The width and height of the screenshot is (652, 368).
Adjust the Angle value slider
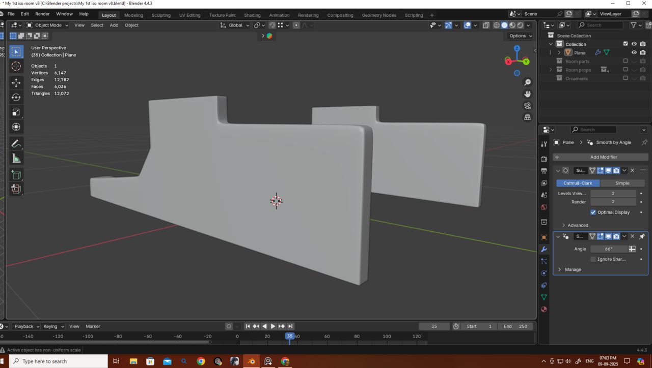pyautogui.click(x=609, y=249)
